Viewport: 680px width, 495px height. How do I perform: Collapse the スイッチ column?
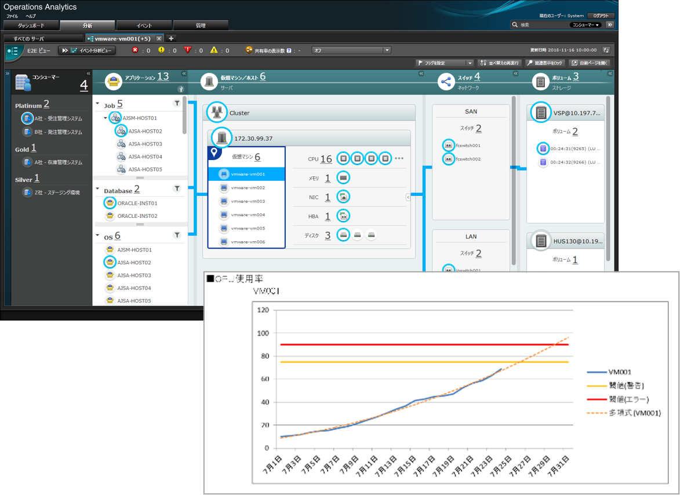tap(515, 74)
